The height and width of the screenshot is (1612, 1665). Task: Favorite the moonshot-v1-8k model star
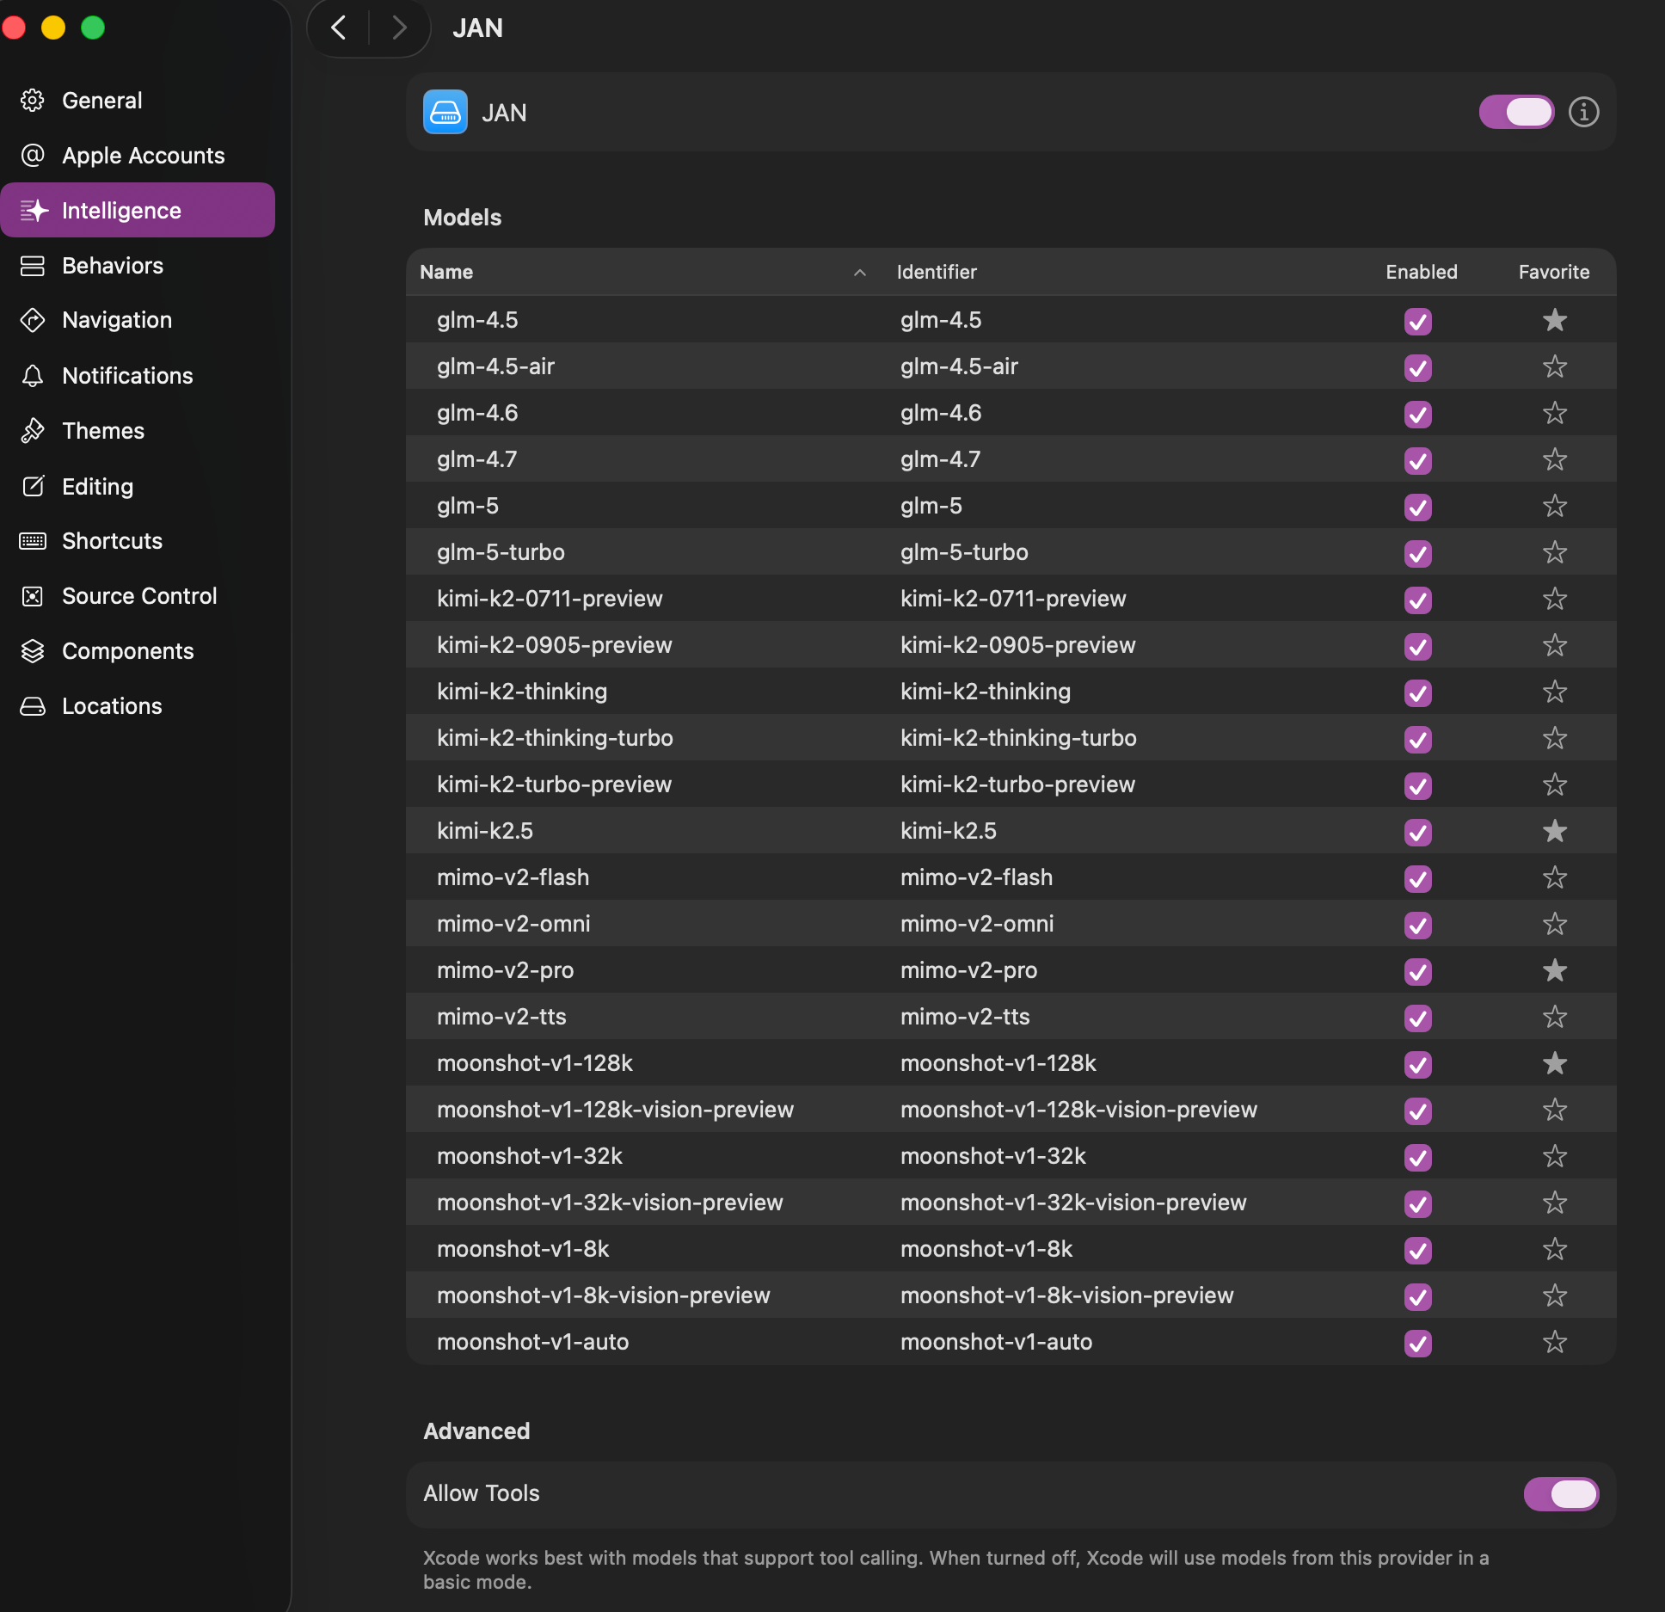[x=1554, y=1249]
